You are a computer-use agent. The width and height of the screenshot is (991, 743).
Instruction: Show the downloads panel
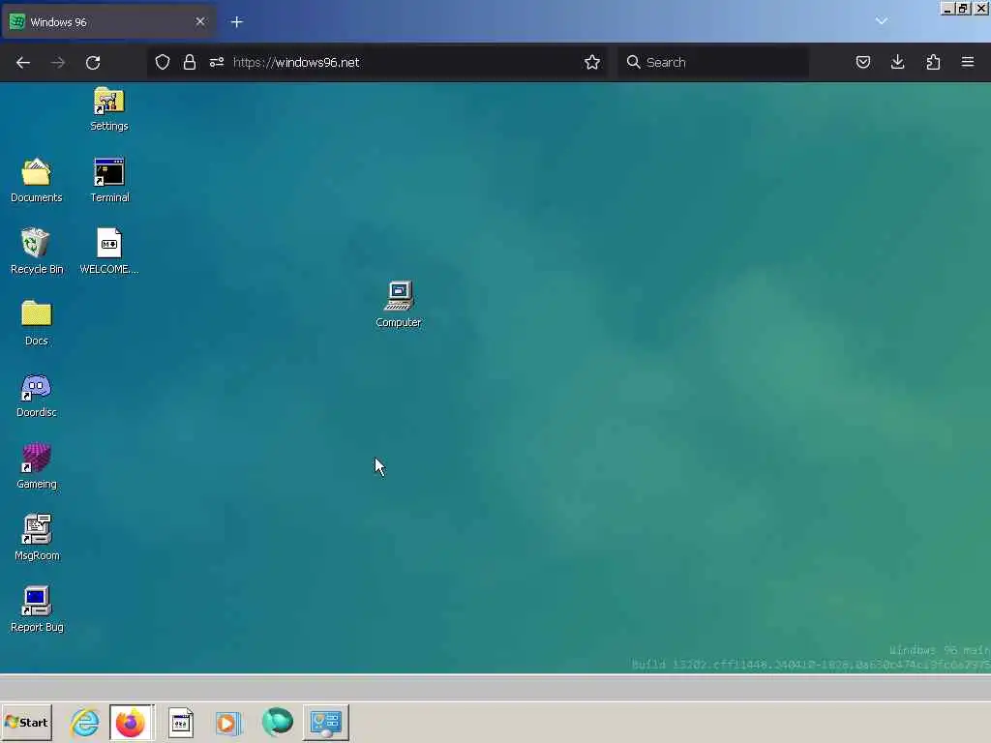click(897, 62)
